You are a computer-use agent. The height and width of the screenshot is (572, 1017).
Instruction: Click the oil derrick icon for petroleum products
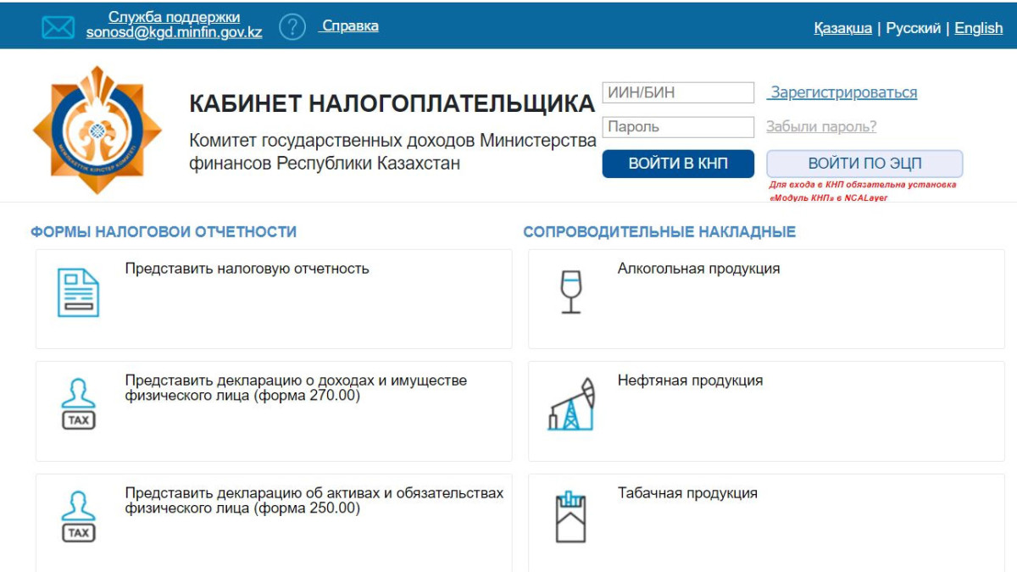pos(574,407)
